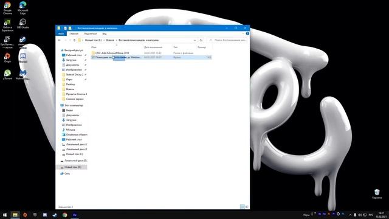Viewport: 389px width, 219px height.
Task: Launch the Microsoft Edge desktop shortcut
Action: tap(23, 8)
